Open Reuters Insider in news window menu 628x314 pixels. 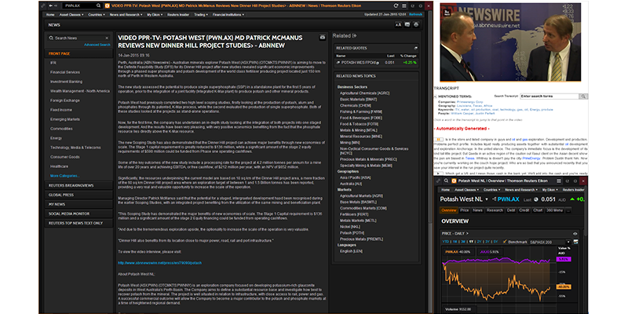point(179,15)
